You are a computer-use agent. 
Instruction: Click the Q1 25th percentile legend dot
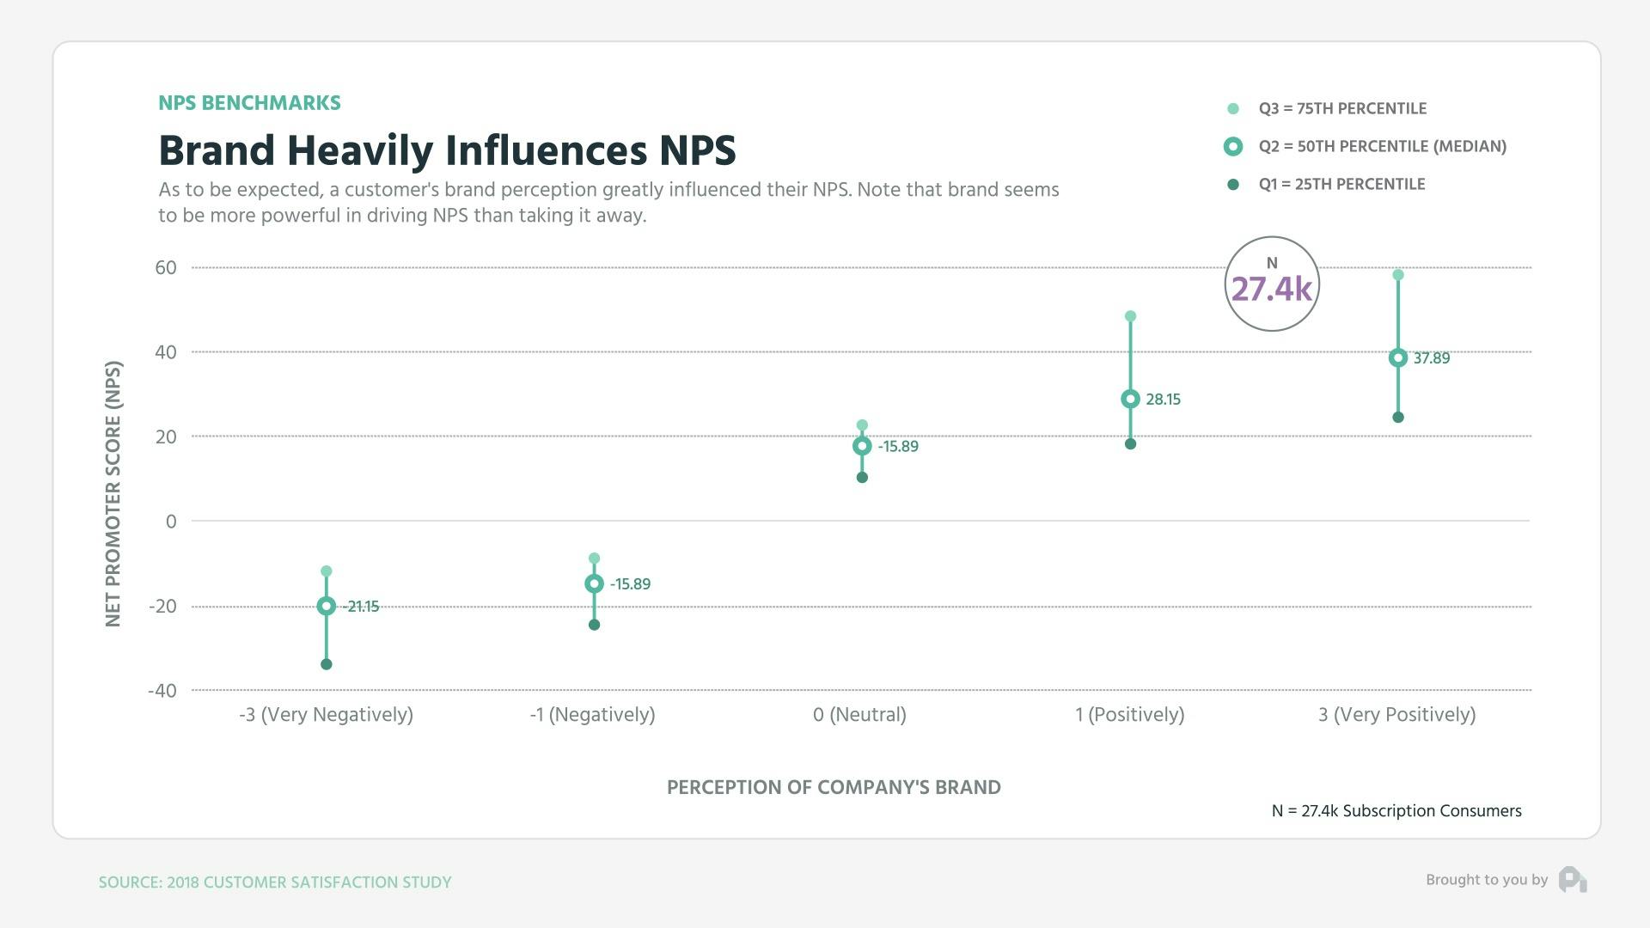1233,184
